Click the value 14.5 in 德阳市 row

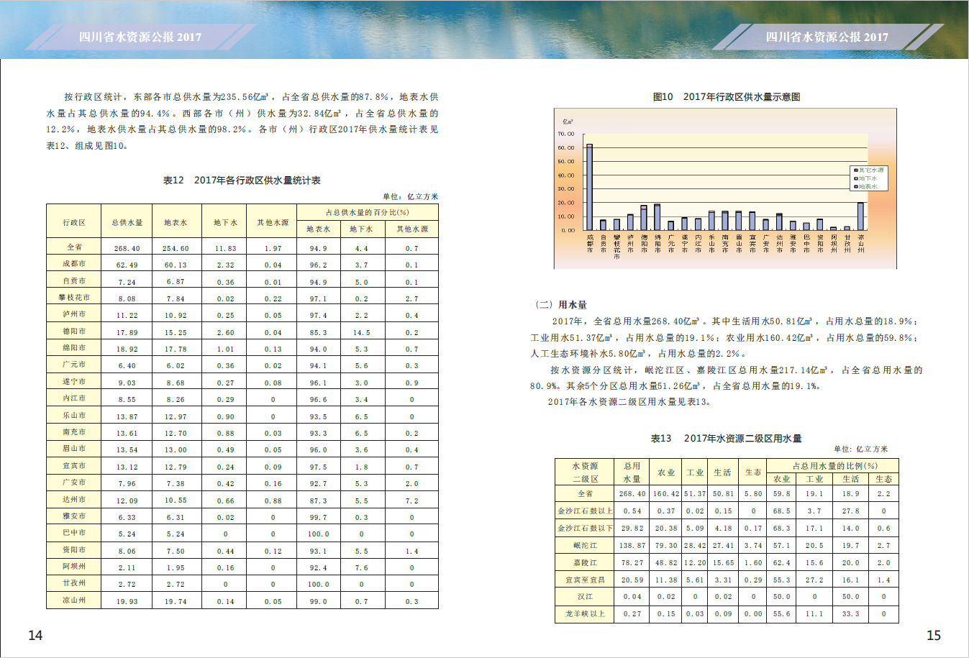coord(361,333)
